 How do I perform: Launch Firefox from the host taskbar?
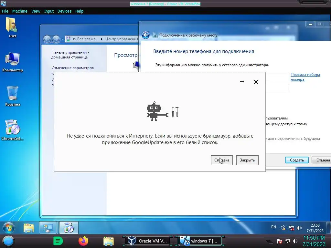[x=83, y=241]
